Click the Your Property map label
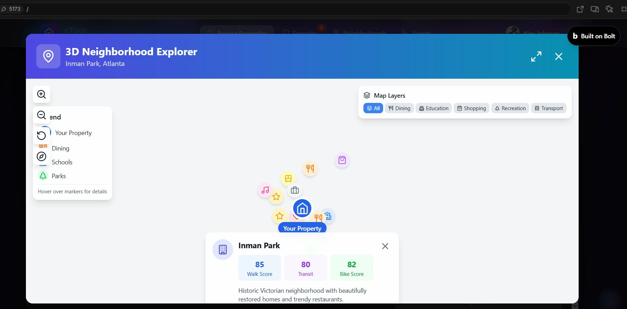 pos(302,228)
